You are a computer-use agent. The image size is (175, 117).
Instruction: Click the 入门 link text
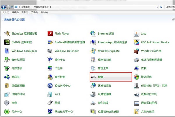tap(57, 94)
